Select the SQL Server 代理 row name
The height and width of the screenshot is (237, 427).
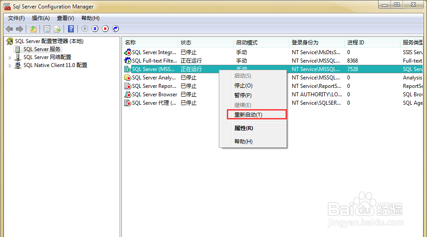(154, 103)
